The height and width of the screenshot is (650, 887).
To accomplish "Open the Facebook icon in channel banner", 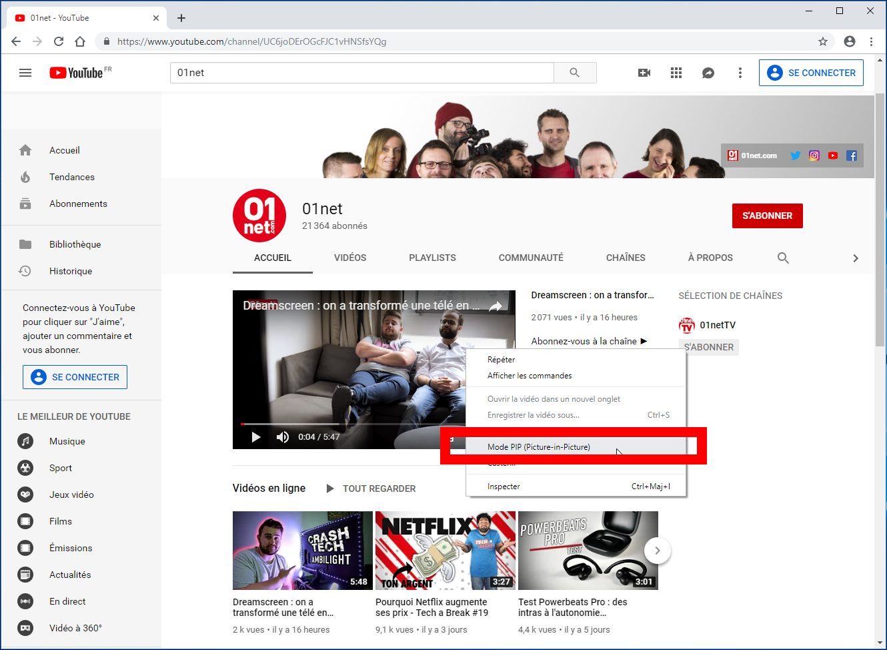I will (x=852, y=155).
